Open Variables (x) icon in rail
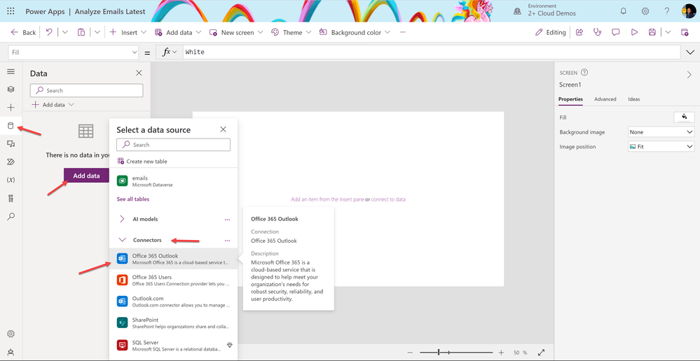 11,180
